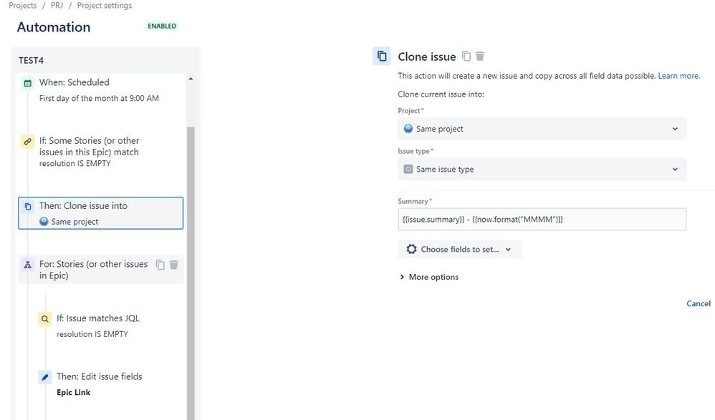Open the Learn more link
The image size is (715, 420).
[678, 75]
